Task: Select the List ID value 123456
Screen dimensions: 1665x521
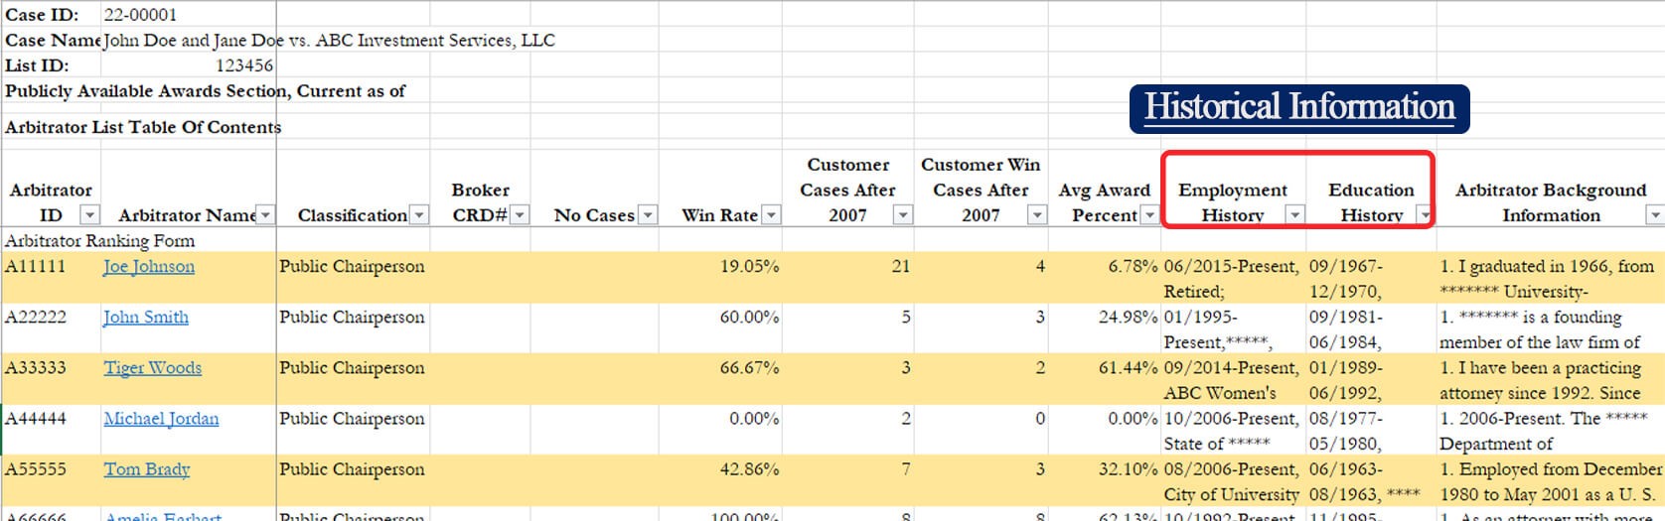Action: [x=244, y=65]
